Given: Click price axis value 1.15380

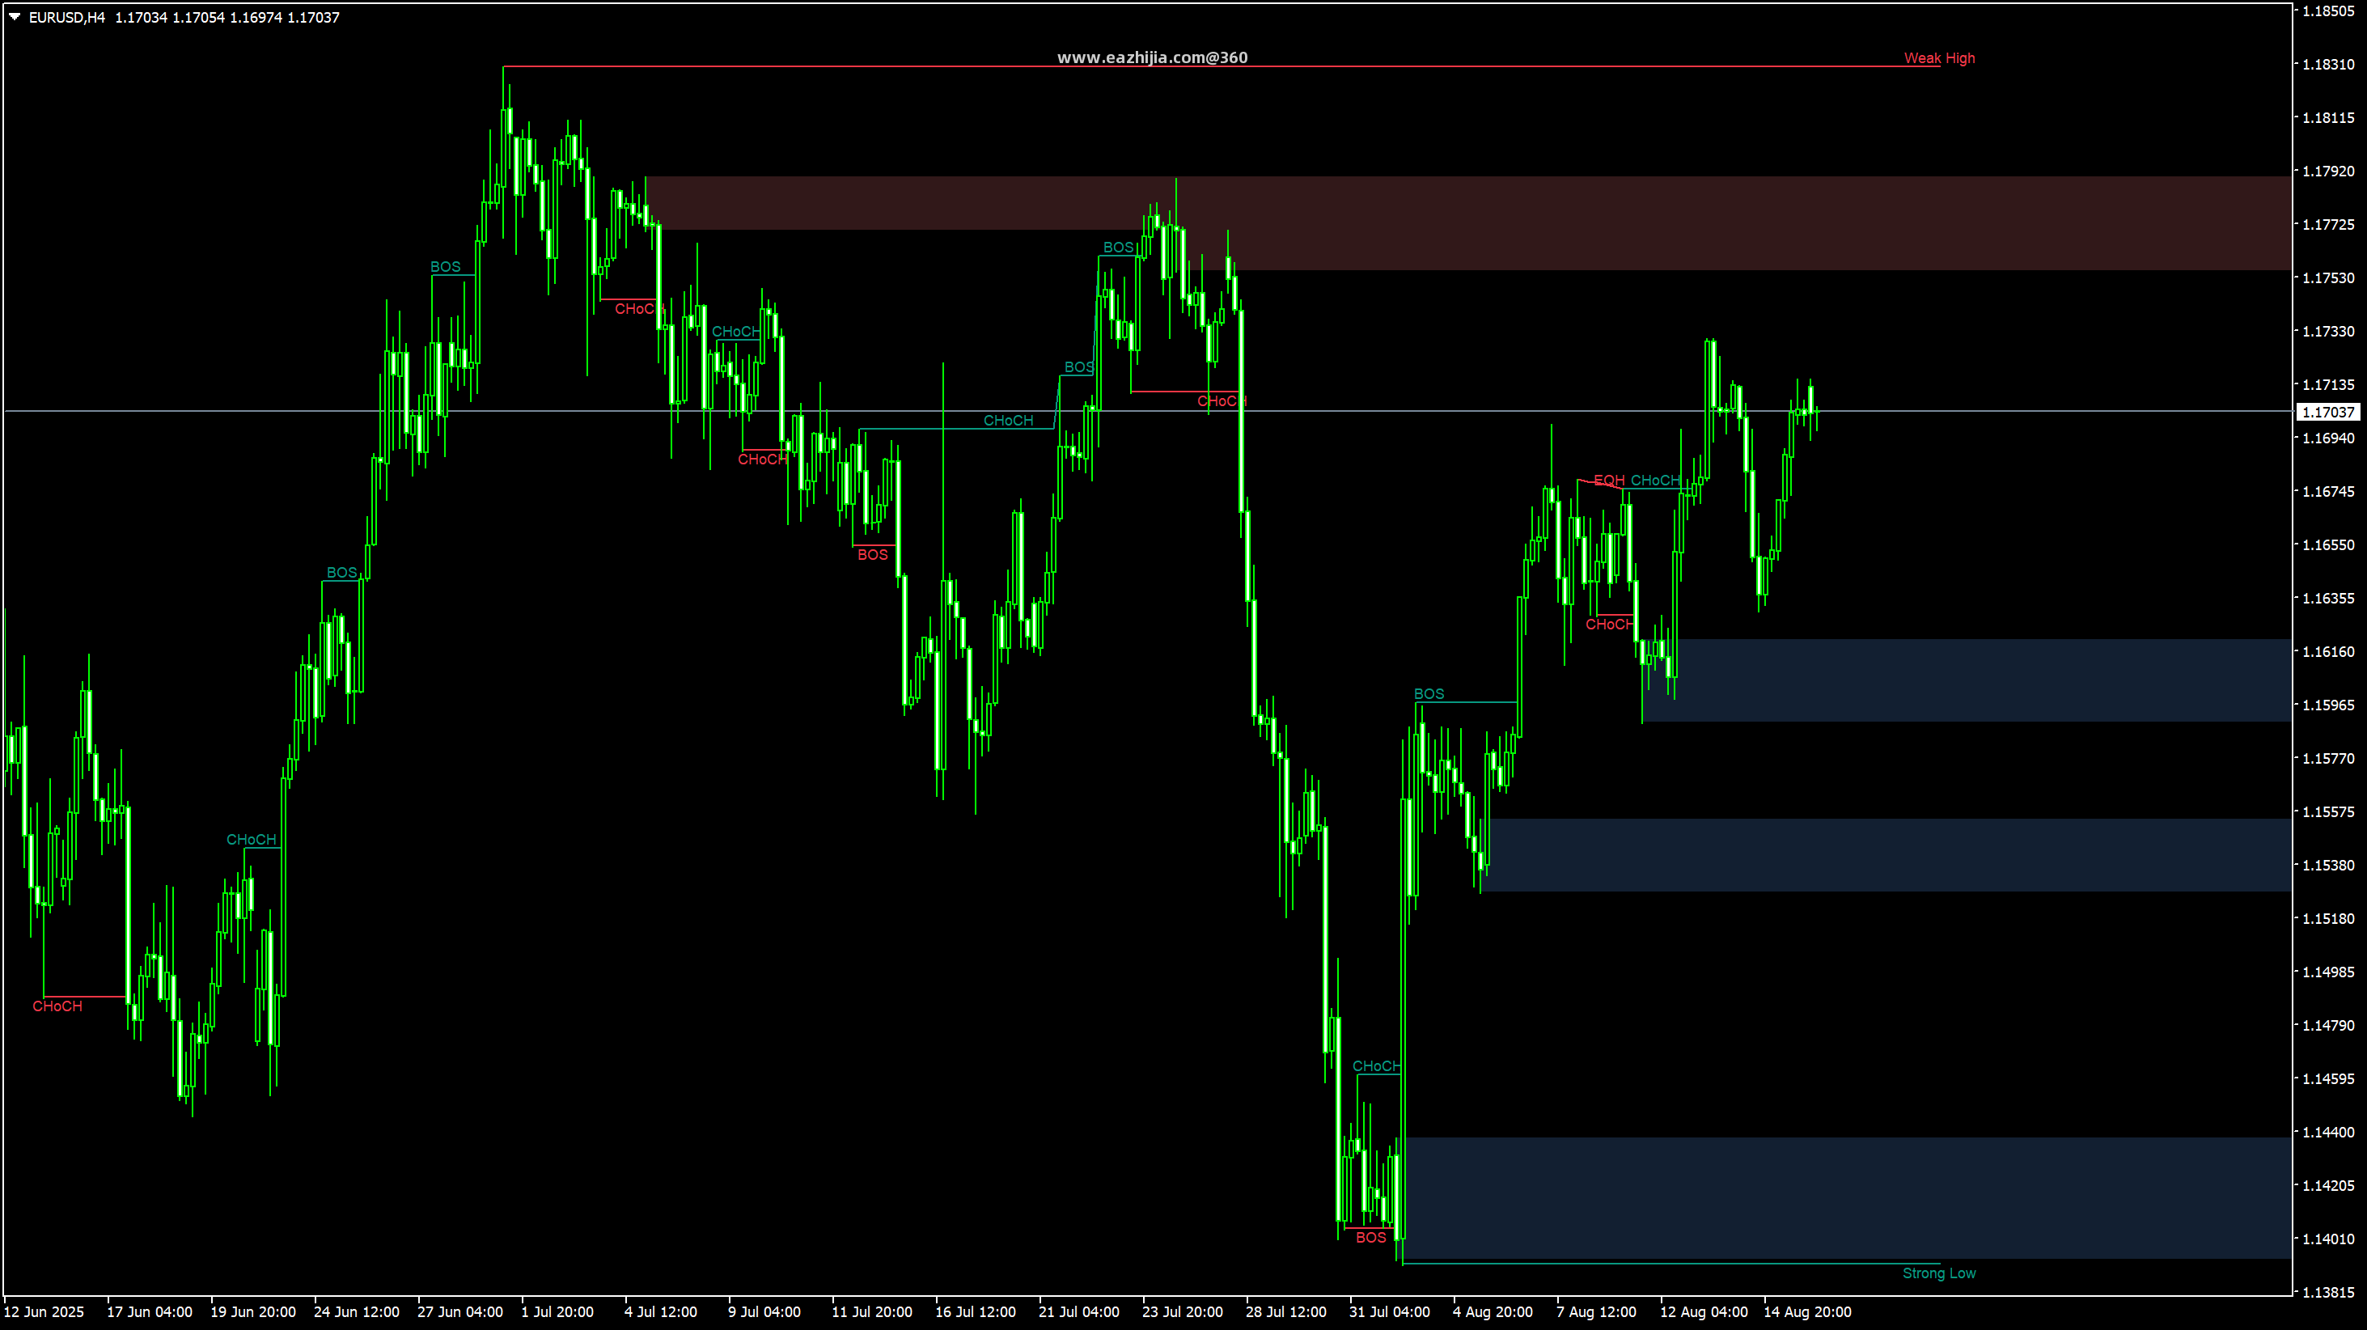Looking at the screenshot, I should (x=2328, y=865).
